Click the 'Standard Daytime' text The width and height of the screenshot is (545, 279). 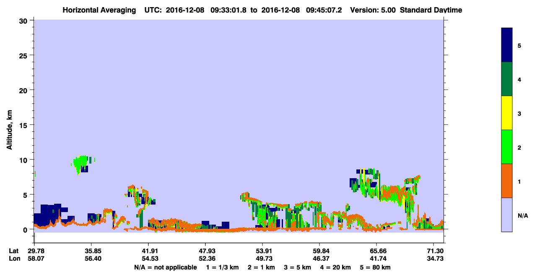[431, 10]
